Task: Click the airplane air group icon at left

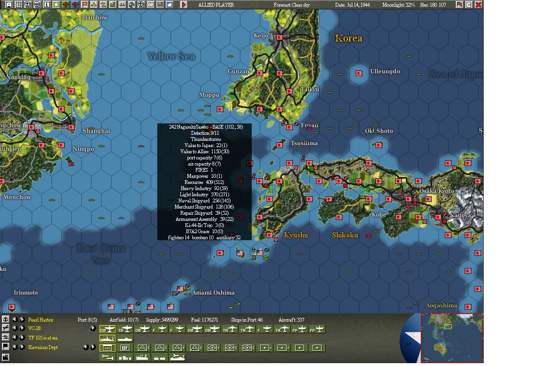Action: point(6,328)
